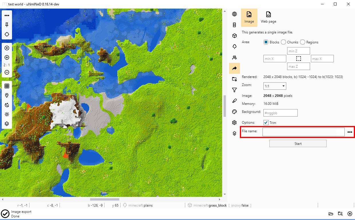
Task: Toggle the grid overlay icon
Action: point(7,86)
